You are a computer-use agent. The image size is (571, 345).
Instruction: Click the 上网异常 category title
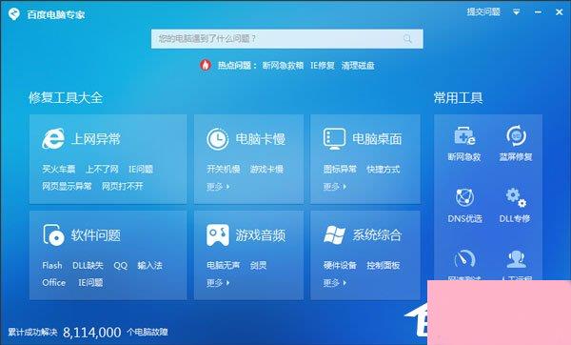96,139
